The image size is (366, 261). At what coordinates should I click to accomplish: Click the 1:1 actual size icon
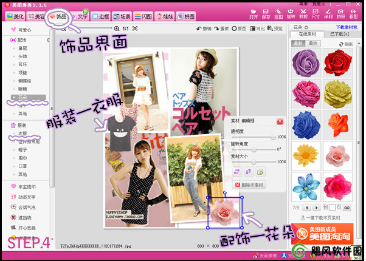tap(125, 29)
